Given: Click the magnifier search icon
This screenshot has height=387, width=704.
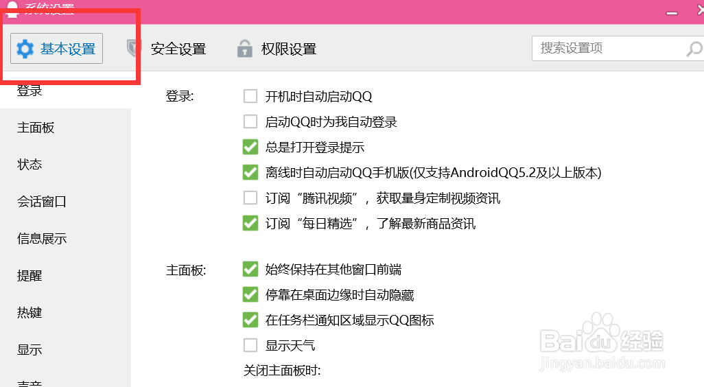Looking at the screenshot, I should coord(694,49).
